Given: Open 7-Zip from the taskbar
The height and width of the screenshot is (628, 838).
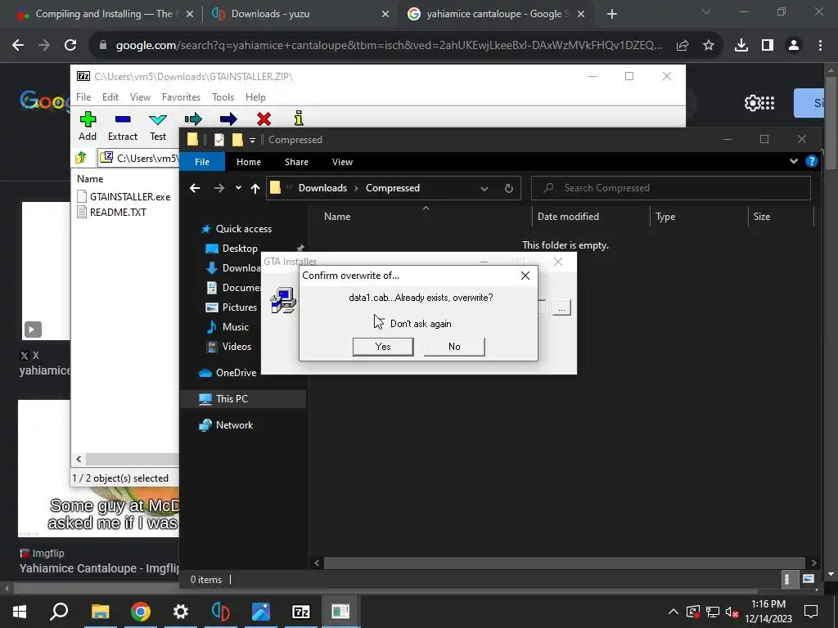Looking at the screenshot, I should click(x=301, y=612).
